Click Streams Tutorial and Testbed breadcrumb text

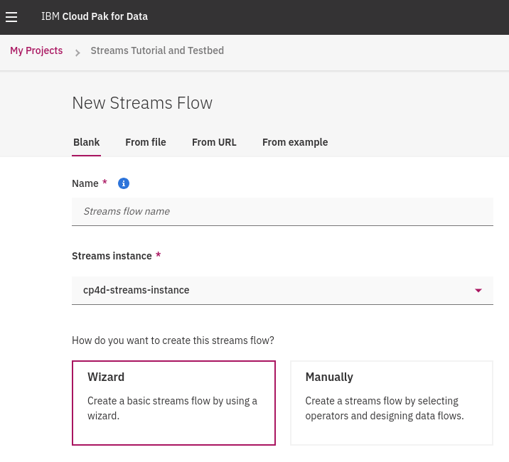point(157,50)
